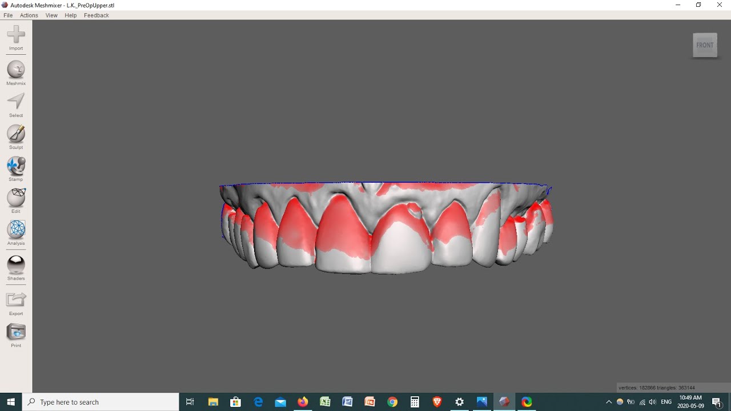
Task: Open the Sculpt brush tool
Action: point(16,134)
